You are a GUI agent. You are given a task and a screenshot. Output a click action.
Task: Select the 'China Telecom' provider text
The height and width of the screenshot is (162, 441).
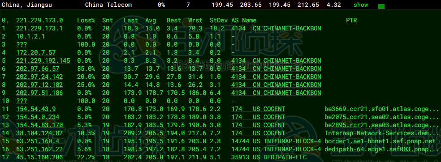(x=108, y=5)
